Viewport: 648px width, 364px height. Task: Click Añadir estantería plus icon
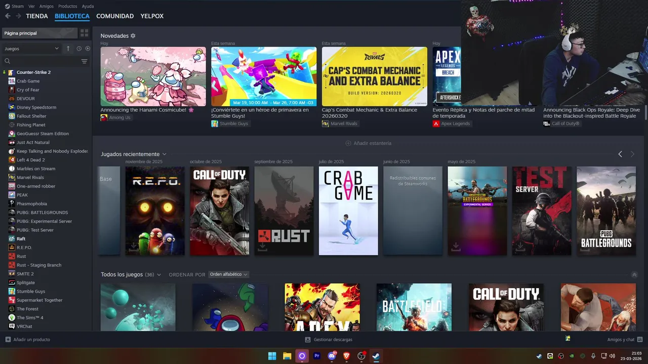[x=348, y=143]
